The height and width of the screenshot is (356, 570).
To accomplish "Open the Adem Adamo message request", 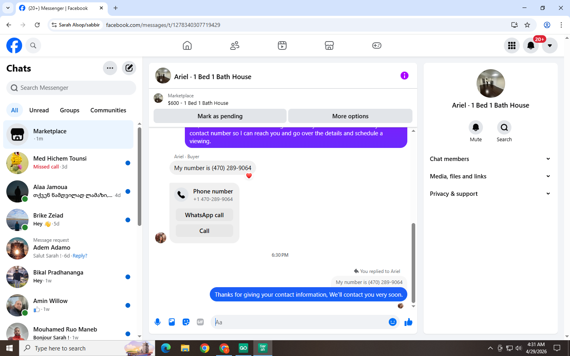I will pyautogui.click(x=68, y=248).
